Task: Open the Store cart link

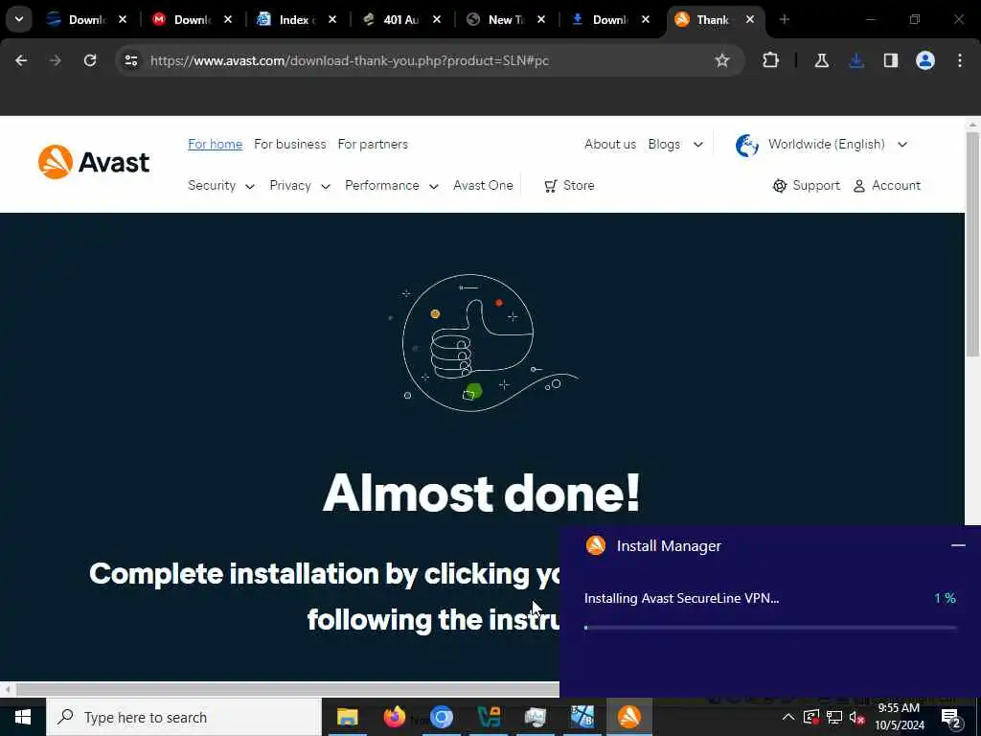Action: click(x=569, y=185)
